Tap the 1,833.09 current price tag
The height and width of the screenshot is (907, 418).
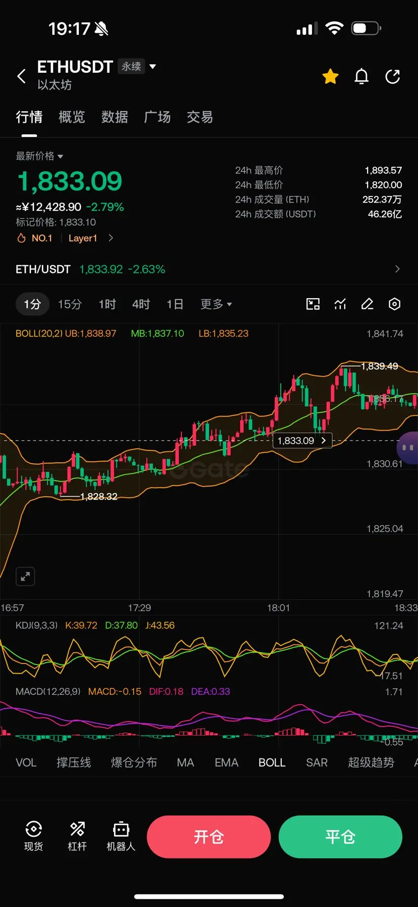(302, 441)
